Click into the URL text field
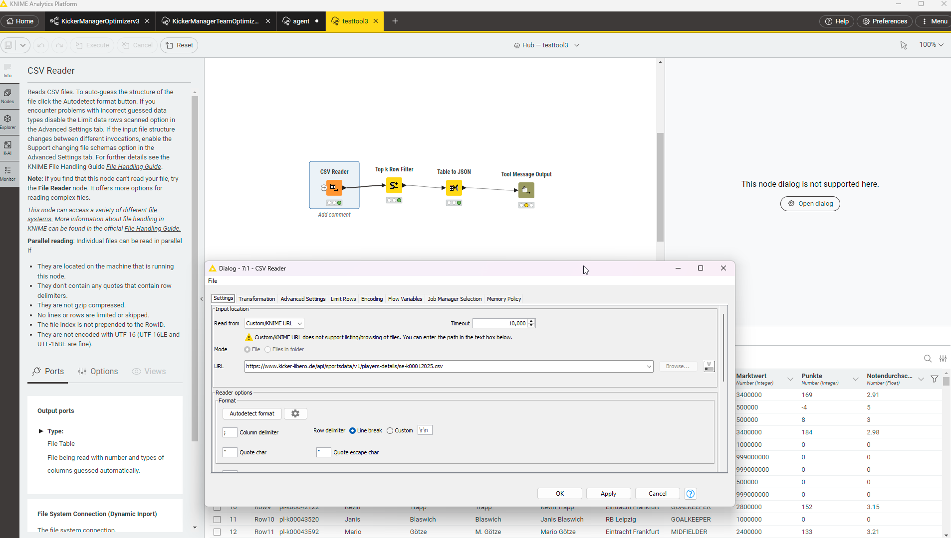 (x=444, y=366)
